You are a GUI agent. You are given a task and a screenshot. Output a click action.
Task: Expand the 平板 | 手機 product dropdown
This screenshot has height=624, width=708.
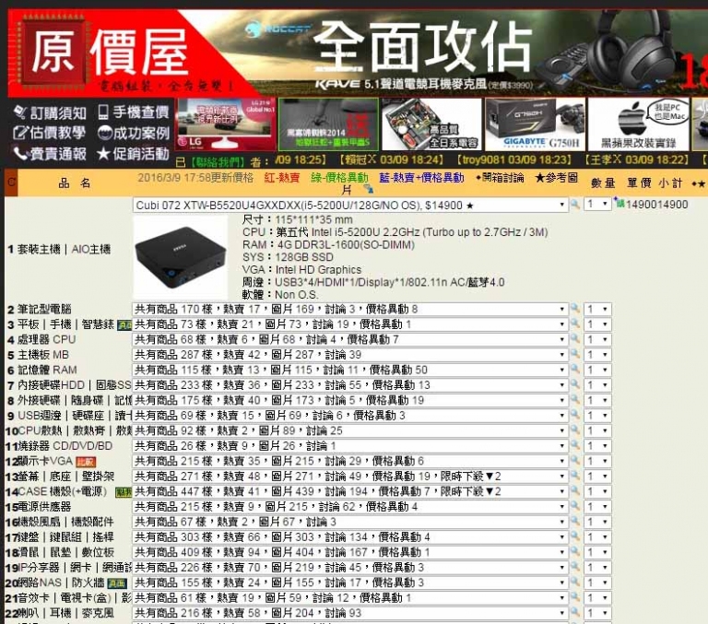(350, 324)
